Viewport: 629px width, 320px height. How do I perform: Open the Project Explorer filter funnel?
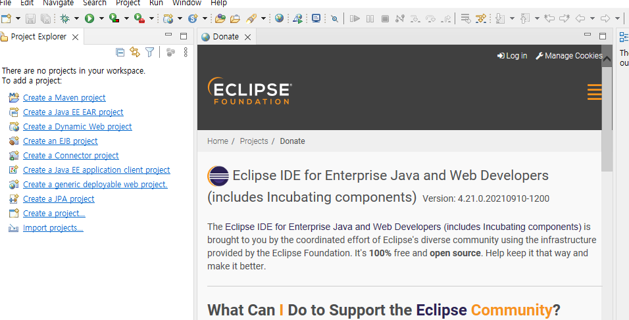pyautogui.click(x=149, y=52)
